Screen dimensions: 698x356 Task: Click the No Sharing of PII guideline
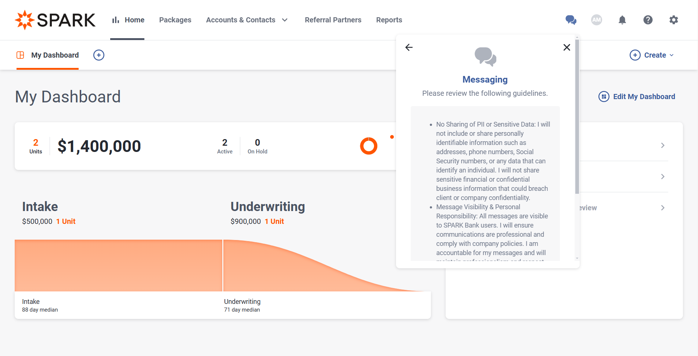click(493, 161)
